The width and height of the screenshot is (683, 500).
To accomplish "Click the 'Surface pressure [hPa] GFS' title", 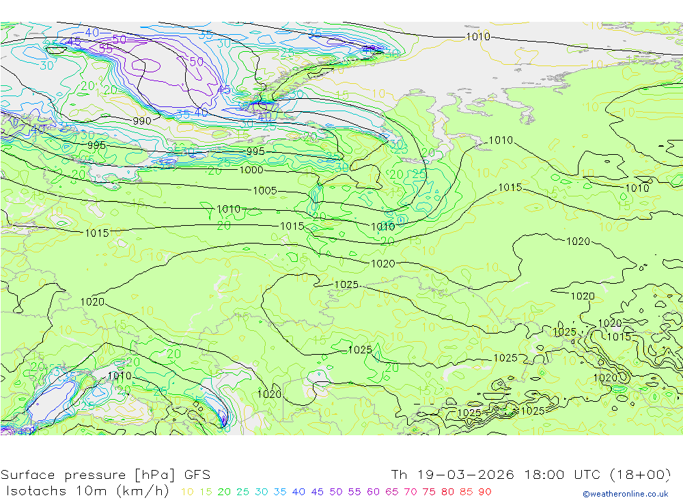I will tap(105, 474).
